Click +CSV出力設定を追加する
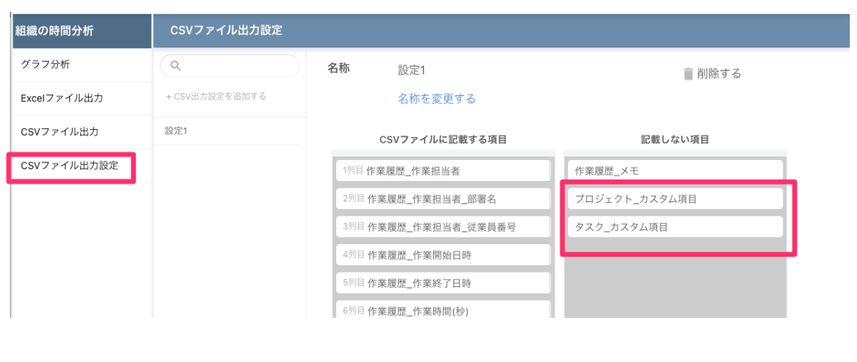Viewport: 857px width, 362px height. click(x=216, y=96)
